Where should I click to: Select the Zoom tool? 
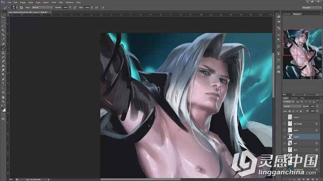pos(3,101)
